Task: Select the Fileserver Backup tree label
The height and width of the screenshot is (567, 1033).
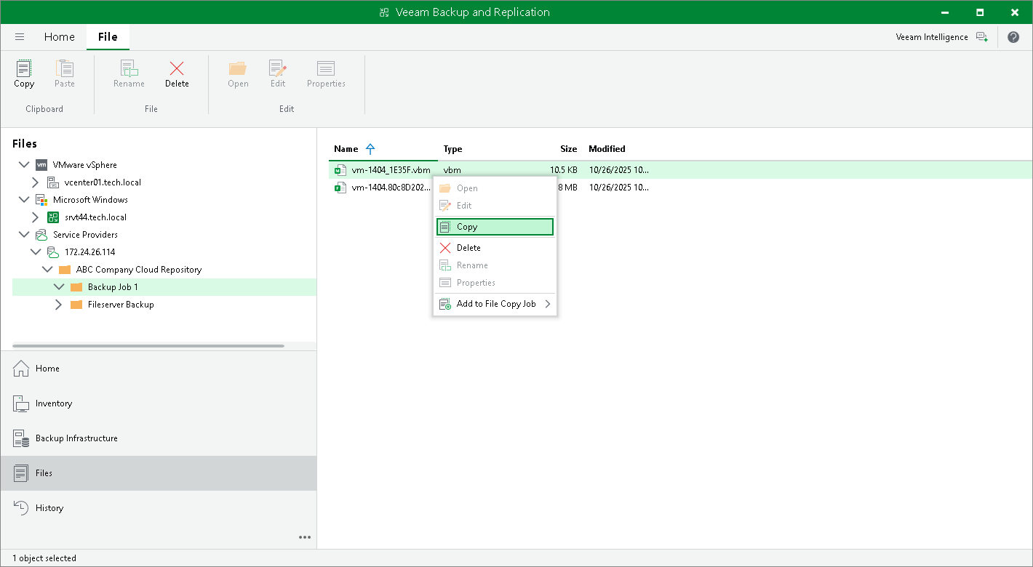Action: tap(121, 305)
